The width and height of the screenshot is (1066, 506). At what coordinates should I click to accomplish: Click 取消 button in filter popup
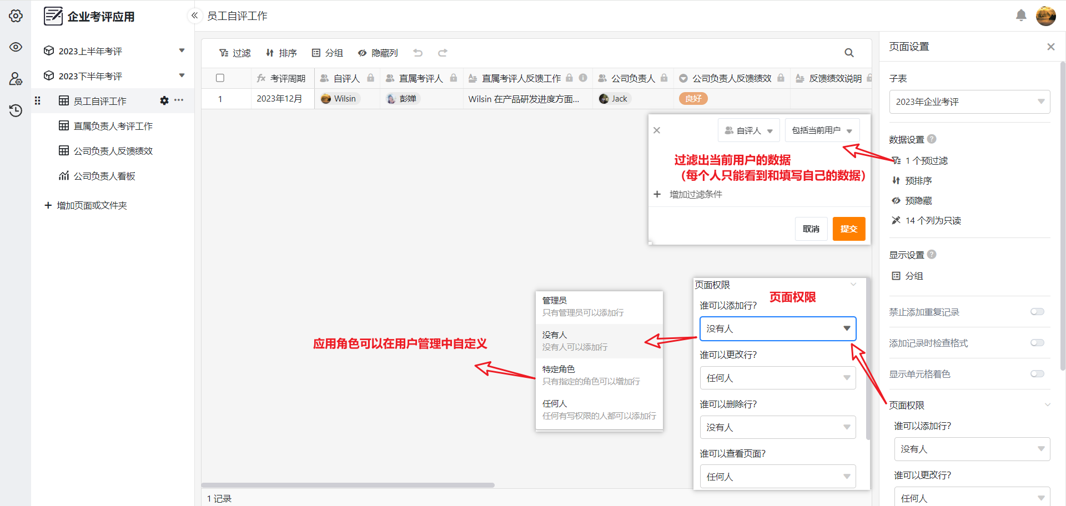tap(811, 229)
